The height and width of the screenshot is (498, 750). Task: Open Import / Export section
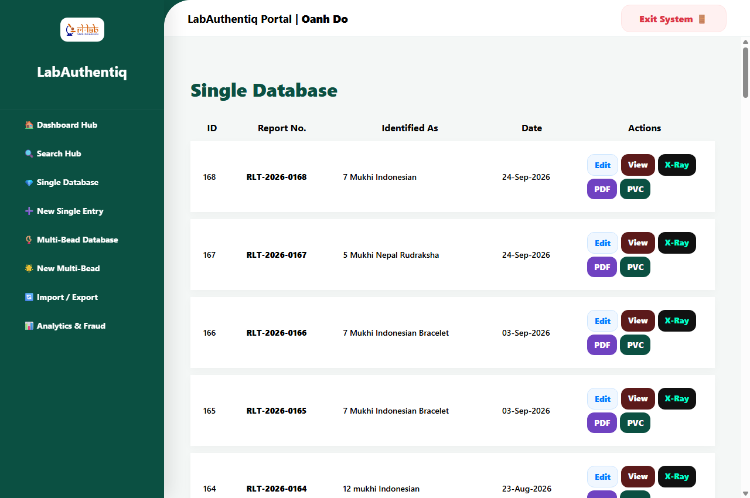point(82,297)
